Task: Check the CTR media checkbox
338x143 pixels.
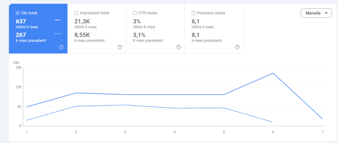Action: 135,13
